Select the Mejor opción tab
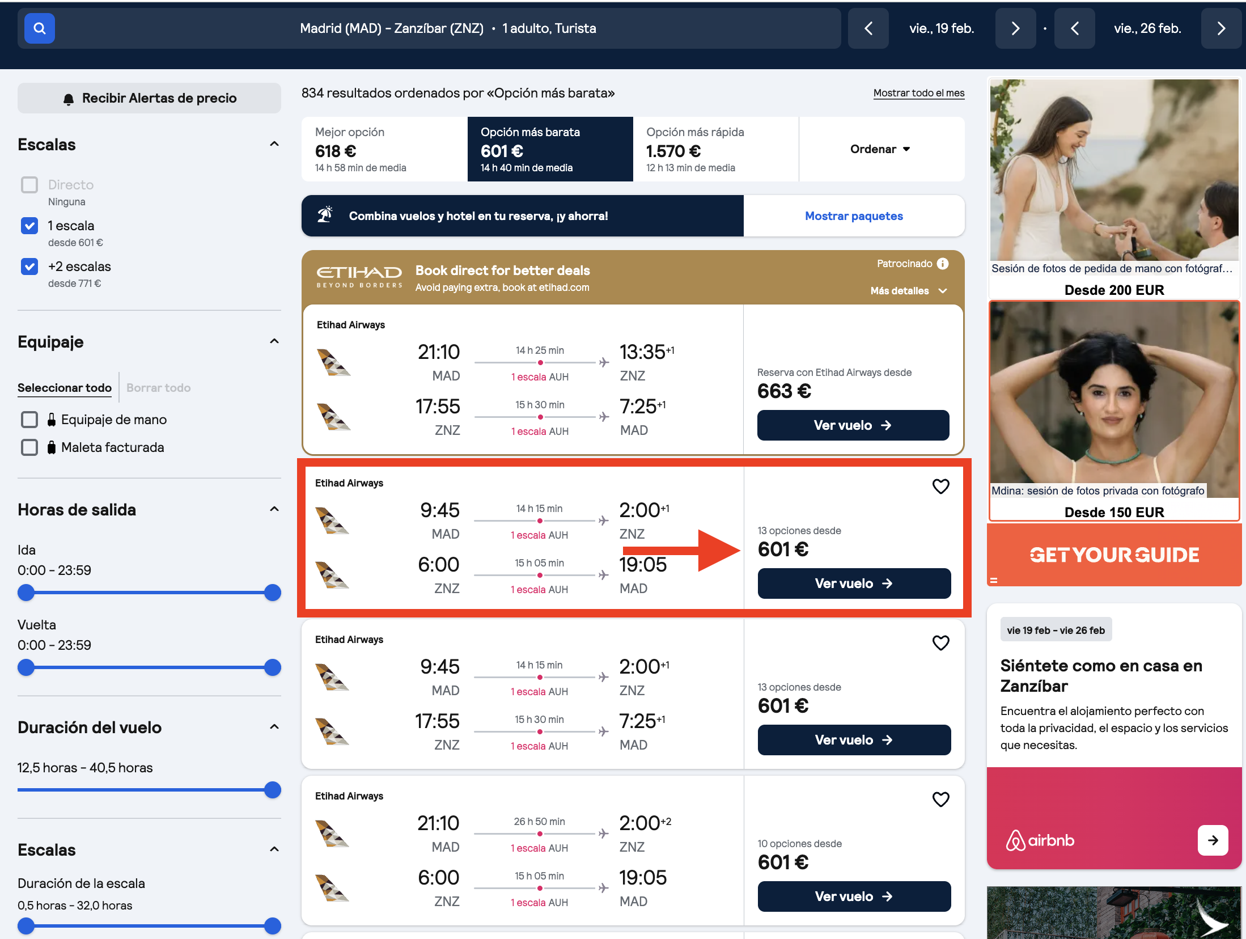This screenshot has width=1246, height=939. tap(384, 149)
